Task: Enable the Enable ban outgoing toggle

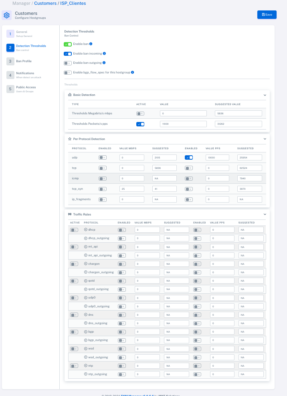Action: pyautogui.click(x=68, y=63)
